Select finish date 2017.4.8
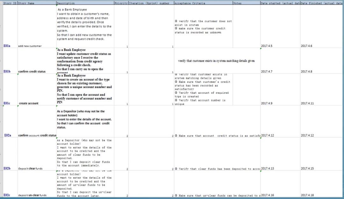Image resolution: width=344 pixels, height=199 pixels. click(x=306, y=72)
